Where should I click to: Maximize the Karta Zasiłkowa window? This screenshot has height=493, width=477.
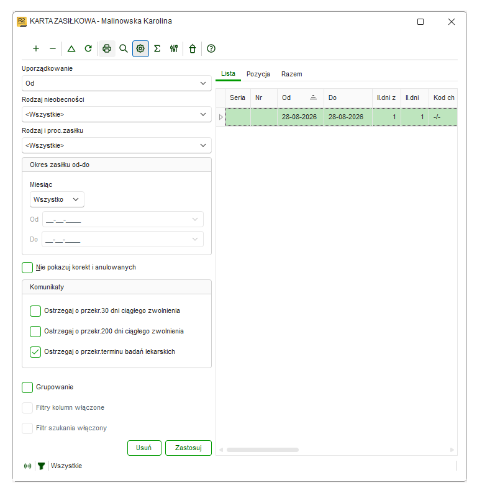coord(420,22)
